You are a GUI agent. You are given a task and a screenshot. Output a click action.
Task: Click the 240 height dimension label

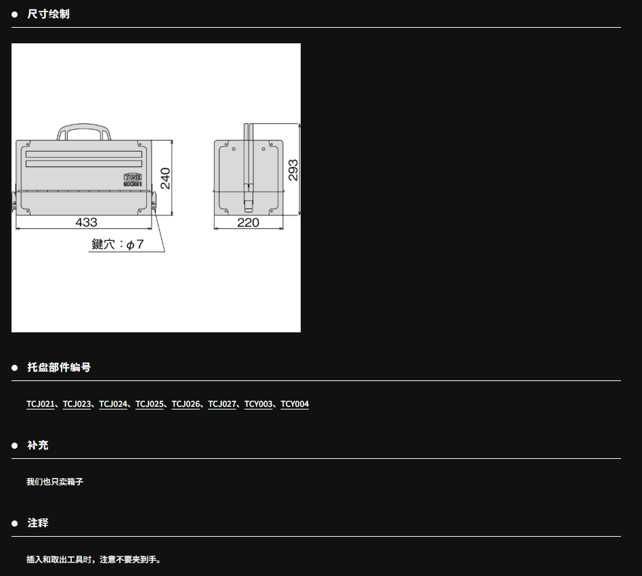coord(165,178)
